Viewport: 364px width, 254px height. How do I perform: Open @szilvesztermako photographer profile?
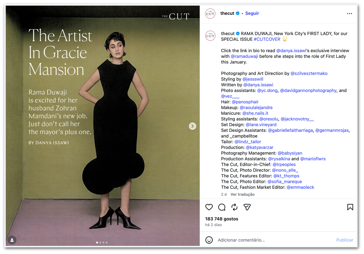(x=309, y=73)
